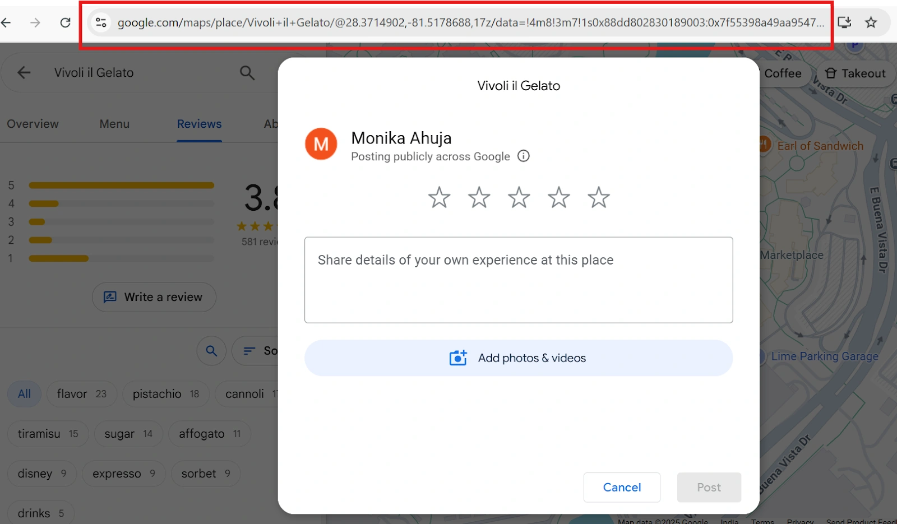Open the Menu tab
The width and height of the screenshot is (897, 524).
click(x=114, y=124)
